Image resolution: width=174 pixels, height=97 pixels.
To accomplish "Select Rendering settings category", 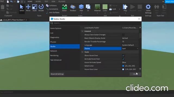I will pos(65,56).
